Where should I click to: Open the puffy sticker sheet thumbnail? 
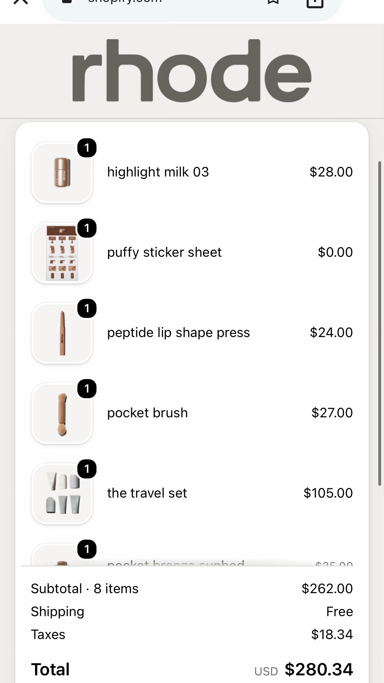coord(62,253)
